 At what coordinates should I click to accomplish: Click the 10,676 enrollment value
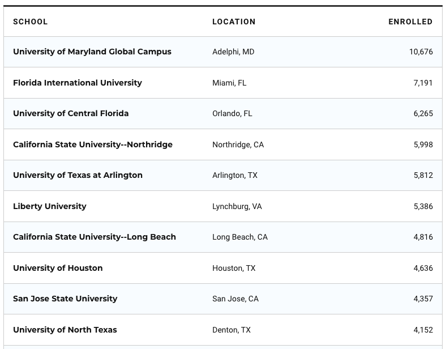coord(421,52)
